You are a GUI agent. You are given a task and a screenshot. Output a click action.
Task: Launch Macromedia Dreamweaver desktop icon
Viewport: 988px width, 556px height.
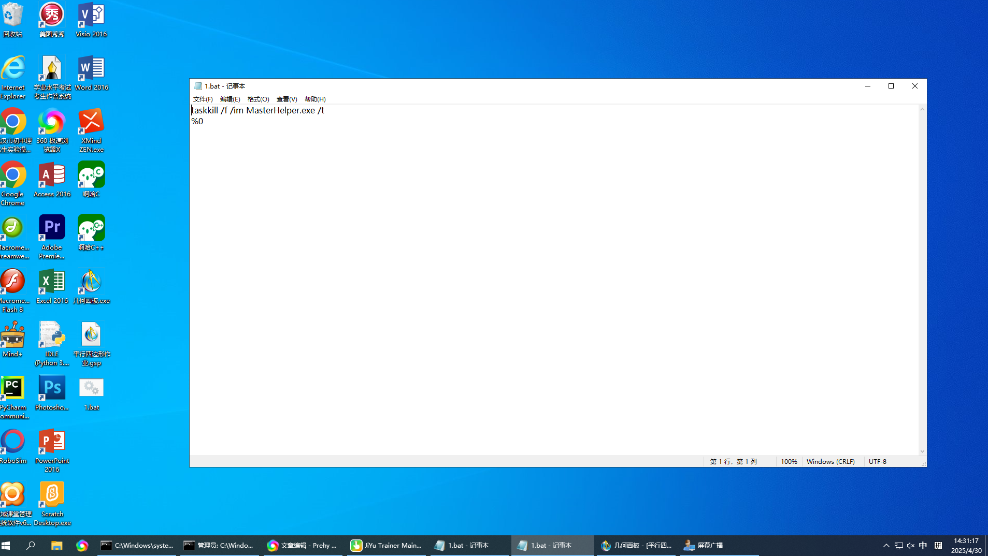(13, 237)
